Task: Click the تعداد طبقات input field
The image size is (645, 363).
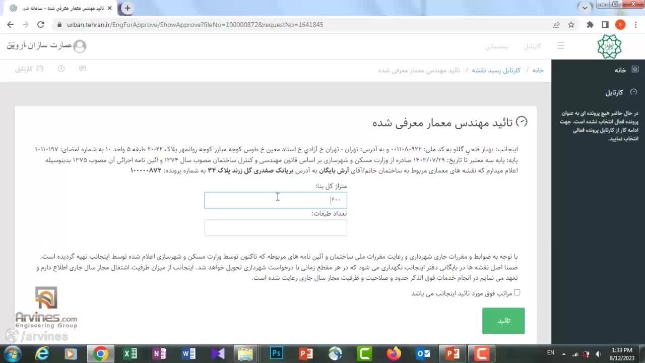Action: click(x=276, y=227)
